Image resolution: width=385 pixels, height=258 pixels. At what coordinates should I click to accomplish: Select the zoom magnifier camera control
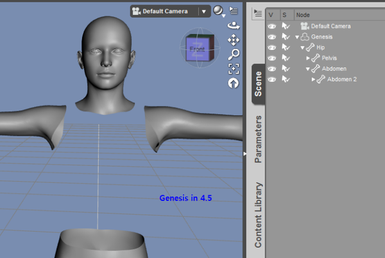click(x=234, y=54)
